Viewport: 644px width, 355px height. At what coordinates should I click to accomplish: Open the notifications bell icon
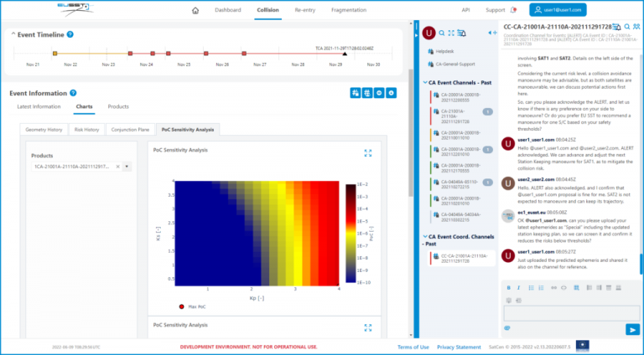coord(513,10)
